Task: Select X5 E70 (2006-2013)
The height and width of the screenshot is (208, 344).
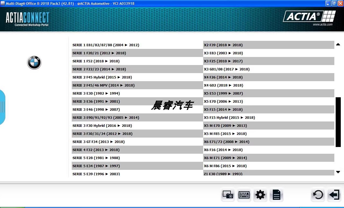Action: [x=269, y=101]
